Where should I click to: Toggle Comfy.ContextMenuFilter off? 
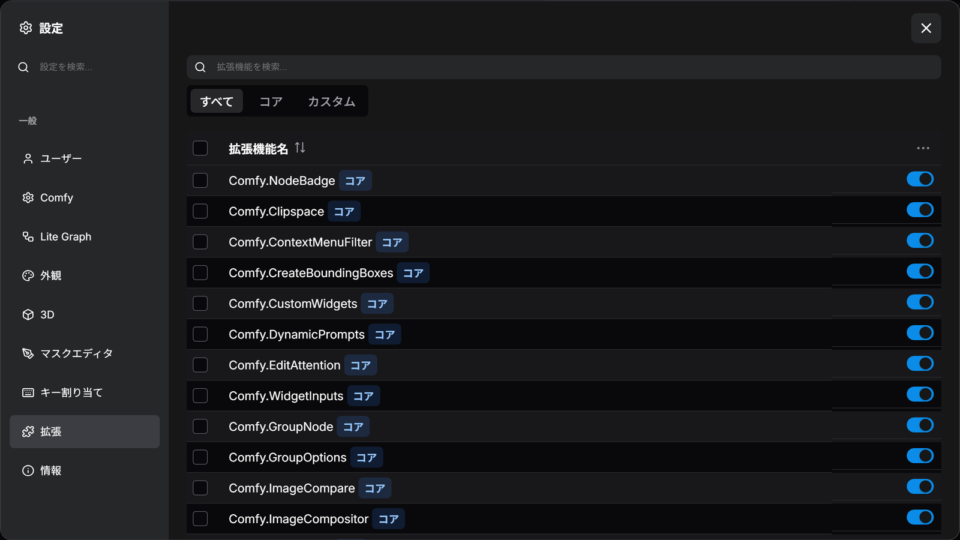pyautogui.click(x=920, y=241)
